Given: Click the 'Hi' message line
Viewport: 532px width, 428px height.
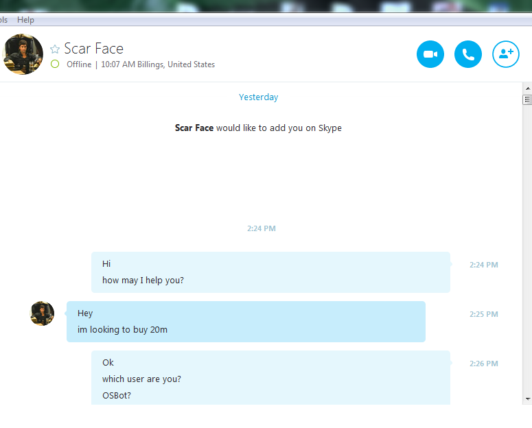Looking at the screenshot, I should click(x=106, y=264).
